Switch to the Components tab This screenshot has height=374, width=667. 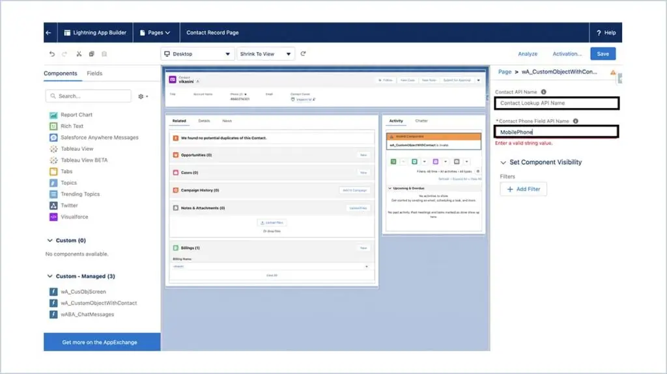(x=61, y=73)
